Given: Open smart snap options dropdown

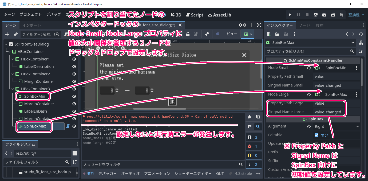Looking at the screenshot, I should pyautogui.click(x=248, y=34).
